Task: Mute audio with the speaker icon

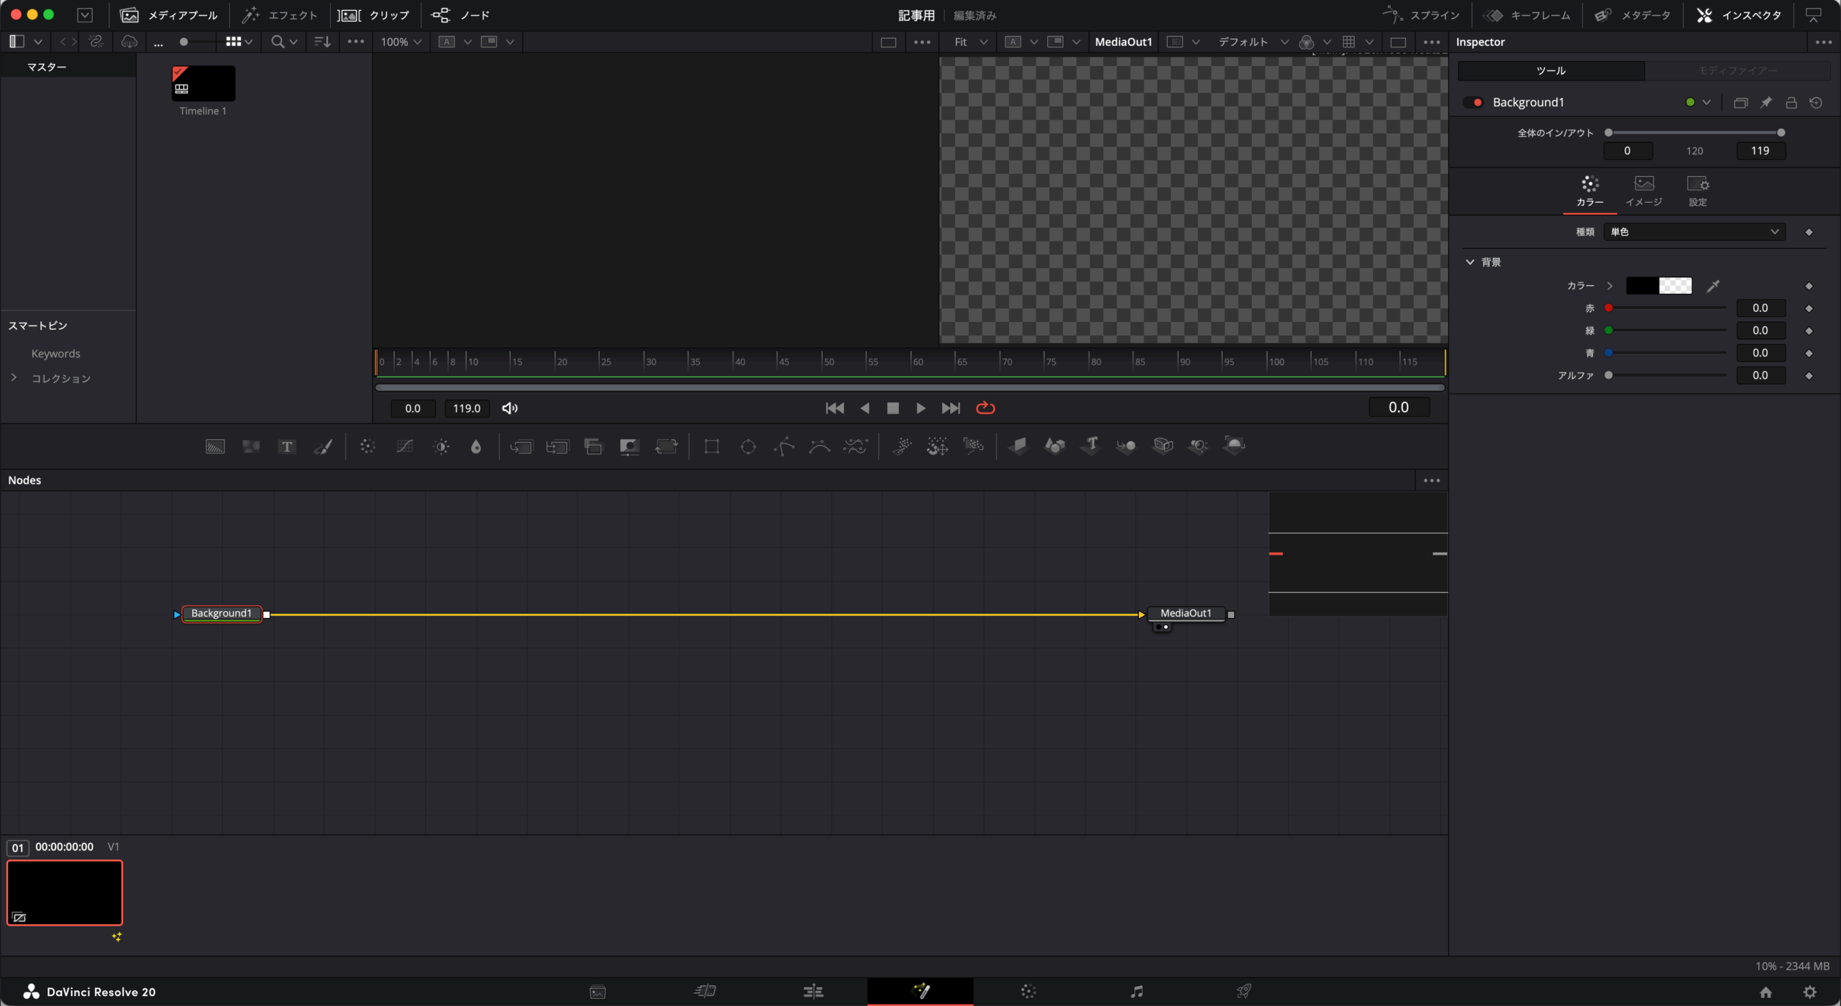Action: tap(510, 408)
